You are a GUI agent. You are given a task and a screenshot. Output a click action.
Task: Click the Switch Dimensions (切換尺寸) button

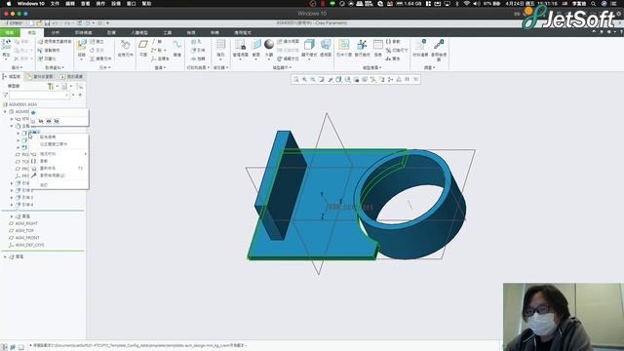[x=397, y=50]
